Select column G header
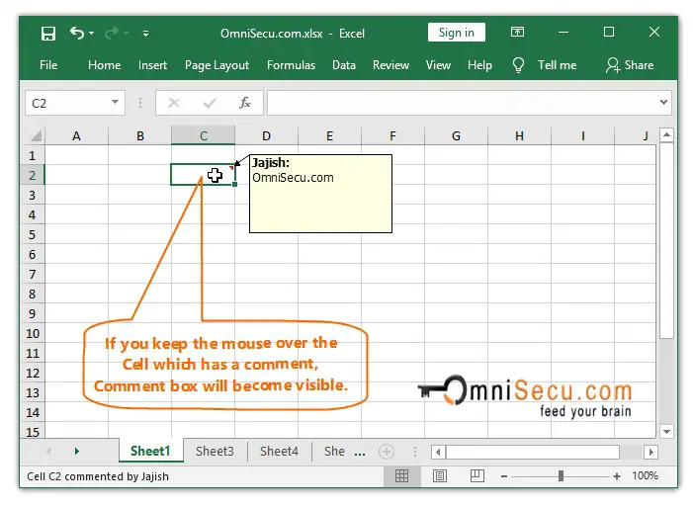Screen dimensions: 693x507 tap(456, 135)
